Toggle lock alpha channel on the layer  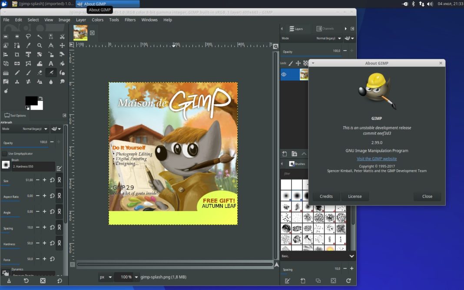click(305, 63)
